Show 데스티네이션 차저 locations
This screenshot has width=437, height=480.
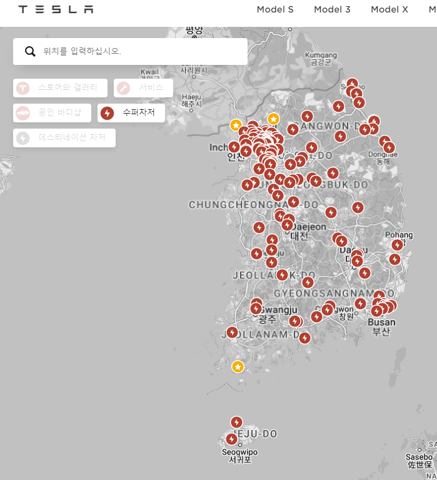[64, 138]
